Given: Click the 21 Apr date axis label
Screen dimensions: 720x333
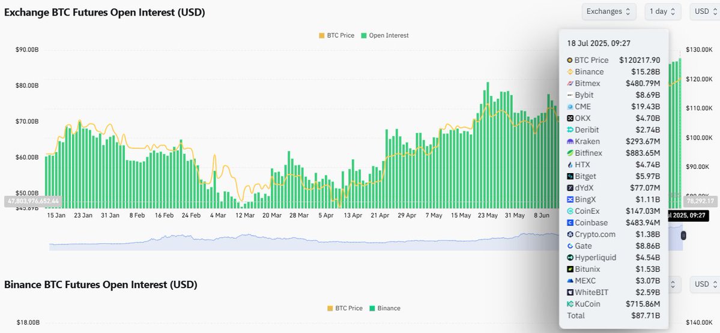Looking at the screenshot, I should (380, 215).
